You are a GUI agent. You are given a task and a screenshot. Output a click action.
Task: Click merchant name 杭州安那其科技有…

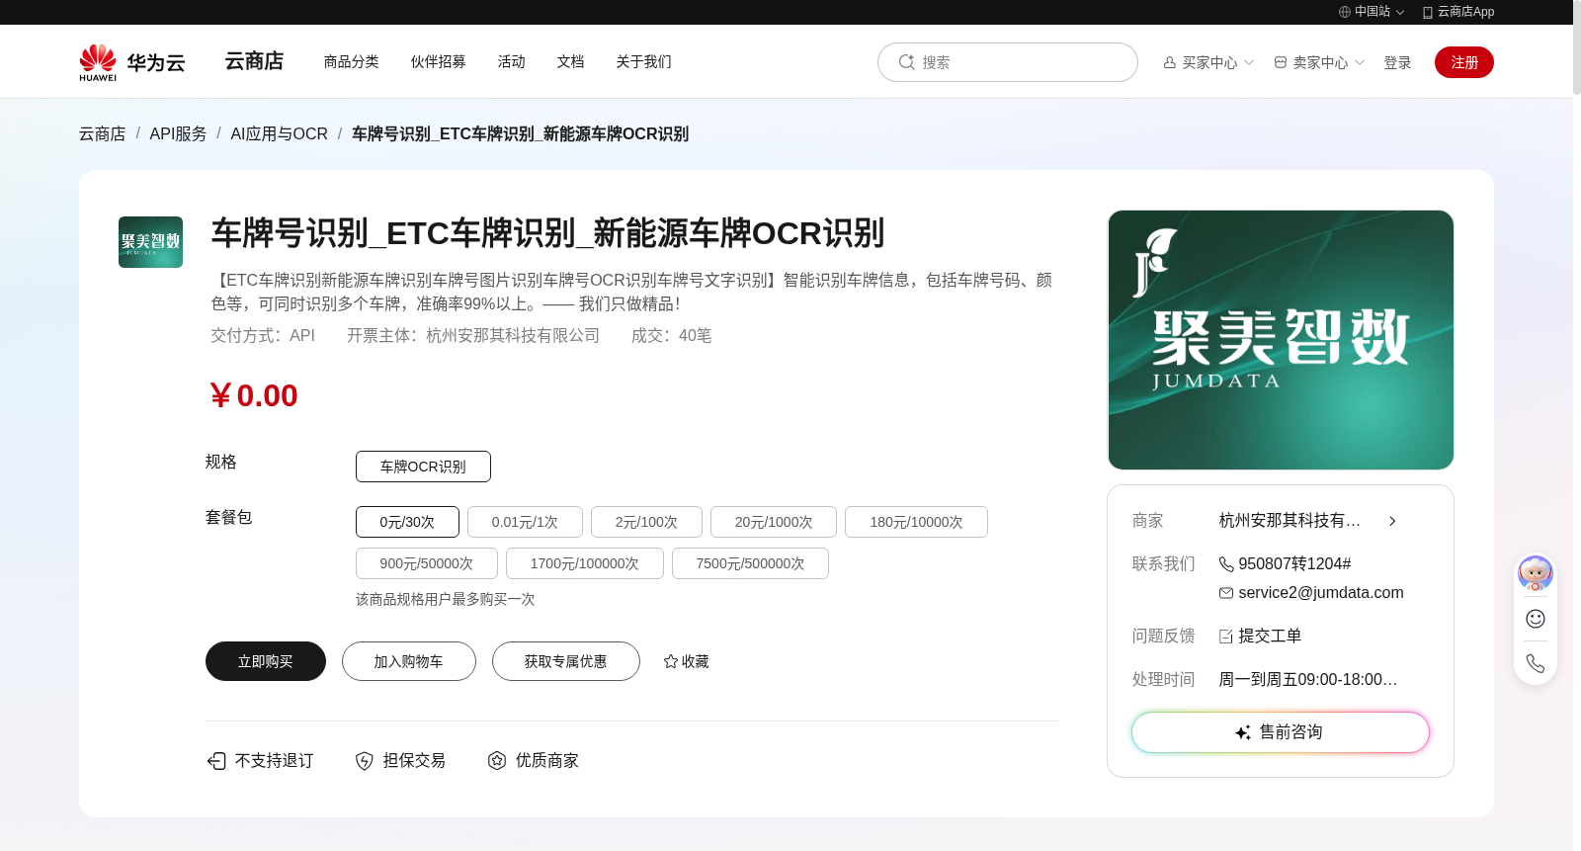1290,521
